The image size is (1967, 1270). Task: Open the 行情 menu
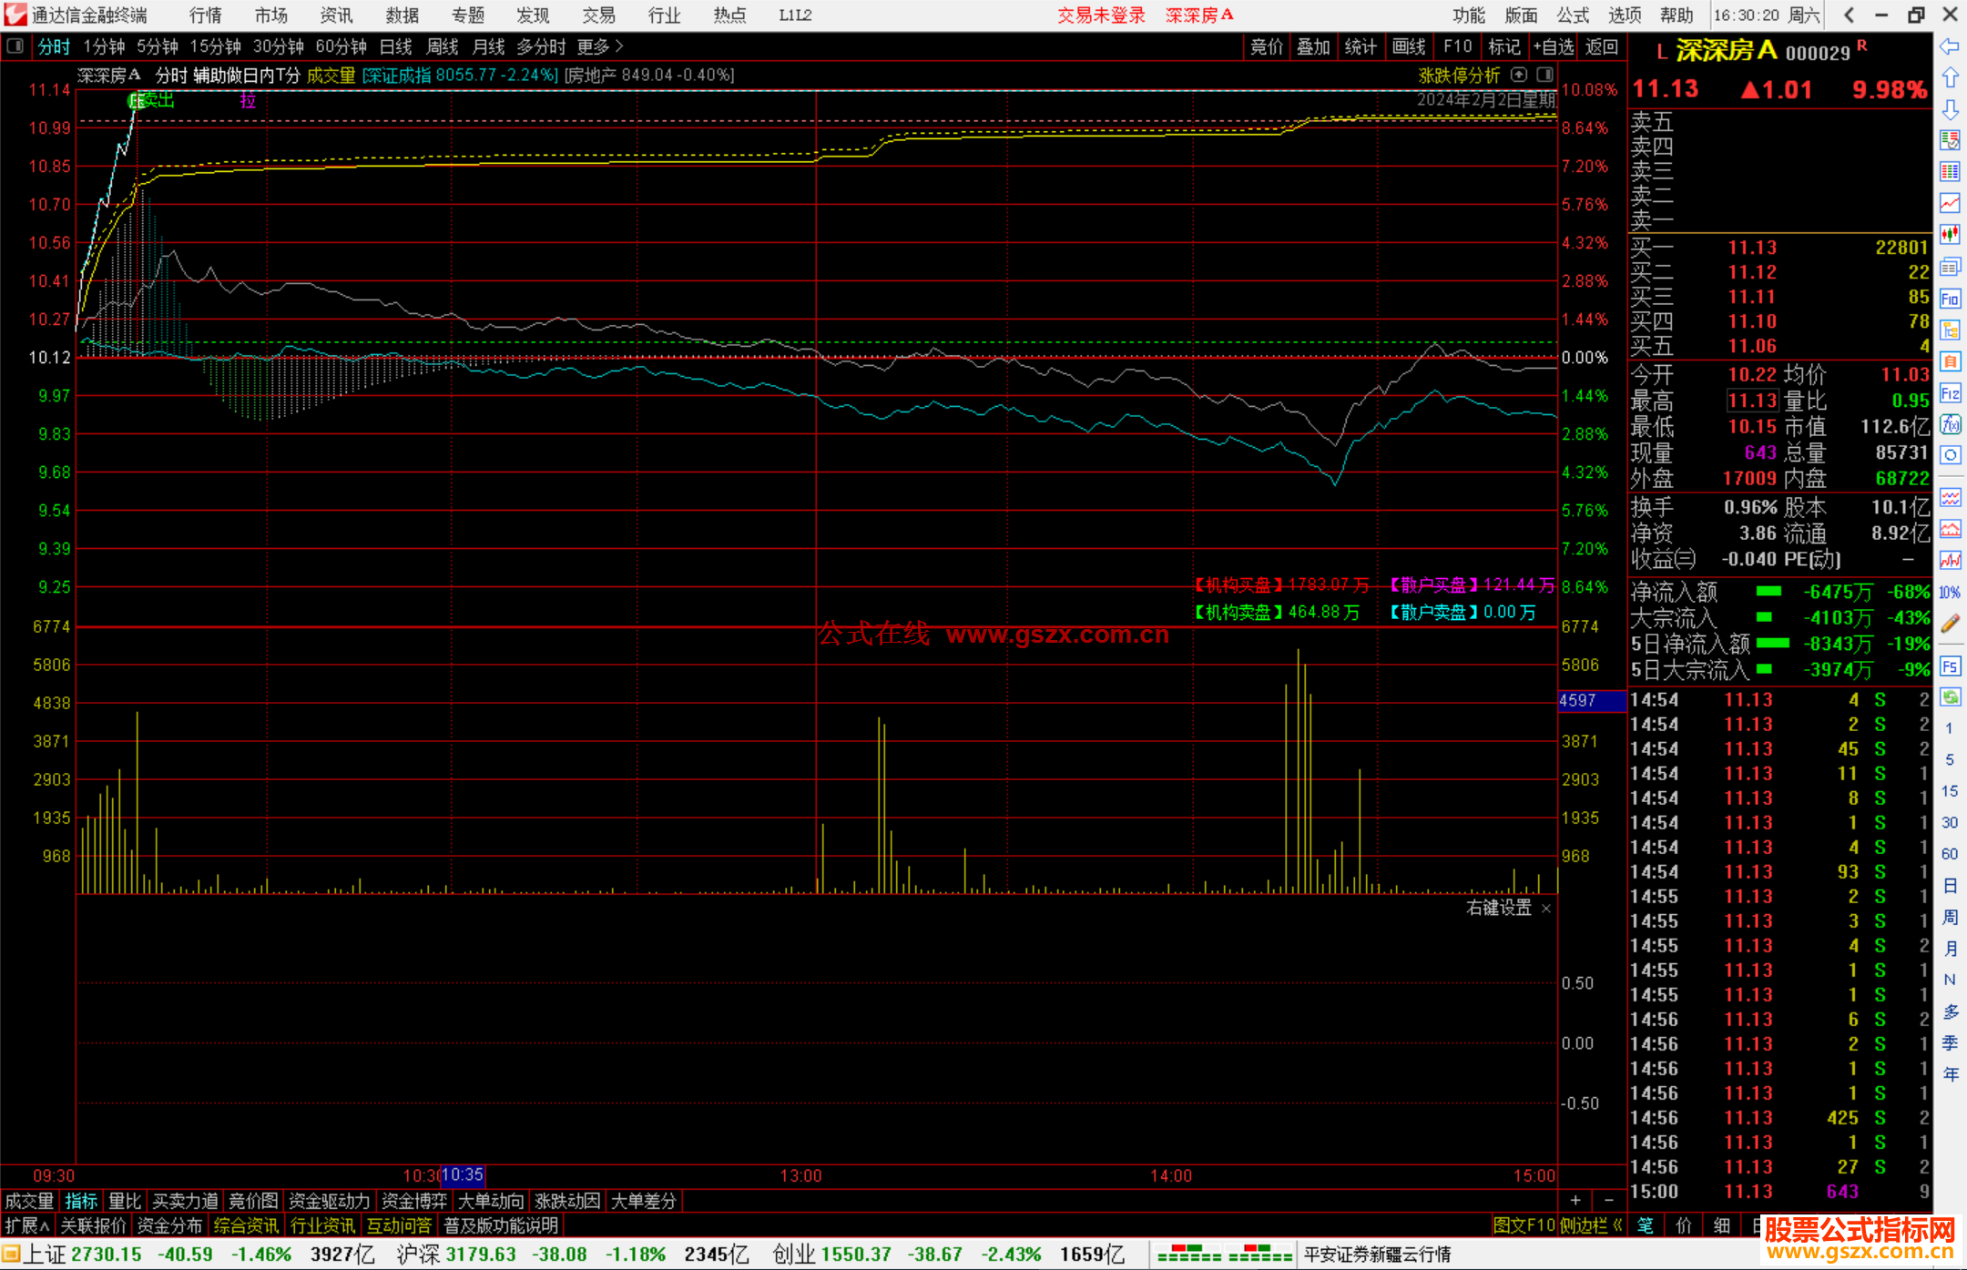[x=205, y=15]
